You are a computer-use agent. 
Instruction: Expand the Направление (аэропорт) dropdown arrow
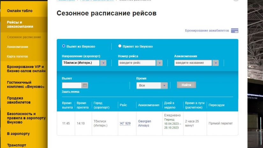(103, 63)
